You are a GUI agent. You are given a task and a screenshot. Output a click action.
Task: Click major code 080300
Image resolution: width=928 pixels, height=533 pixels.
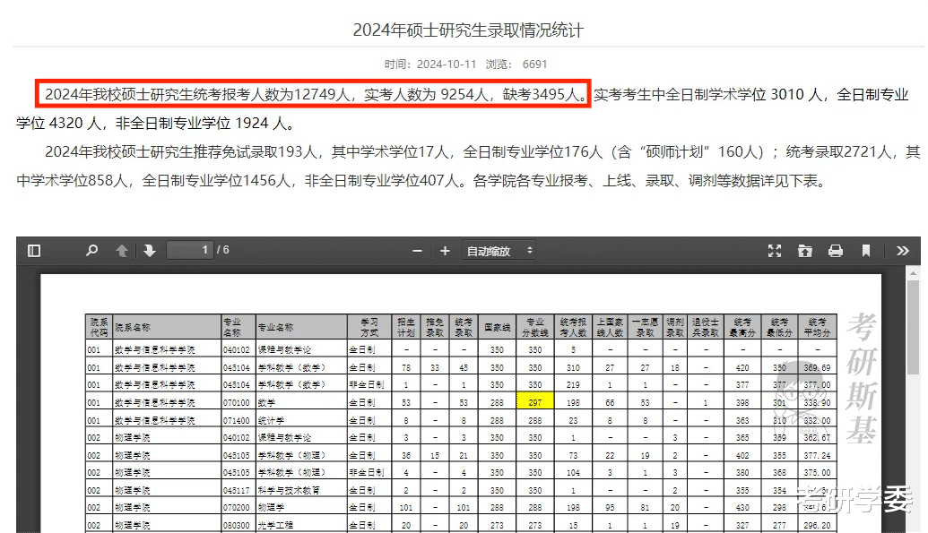click(x=236, y=525)
